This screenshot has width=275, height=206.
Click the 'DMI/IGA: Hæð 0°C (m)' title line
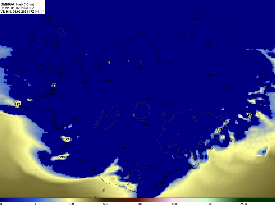click(17, 4)
